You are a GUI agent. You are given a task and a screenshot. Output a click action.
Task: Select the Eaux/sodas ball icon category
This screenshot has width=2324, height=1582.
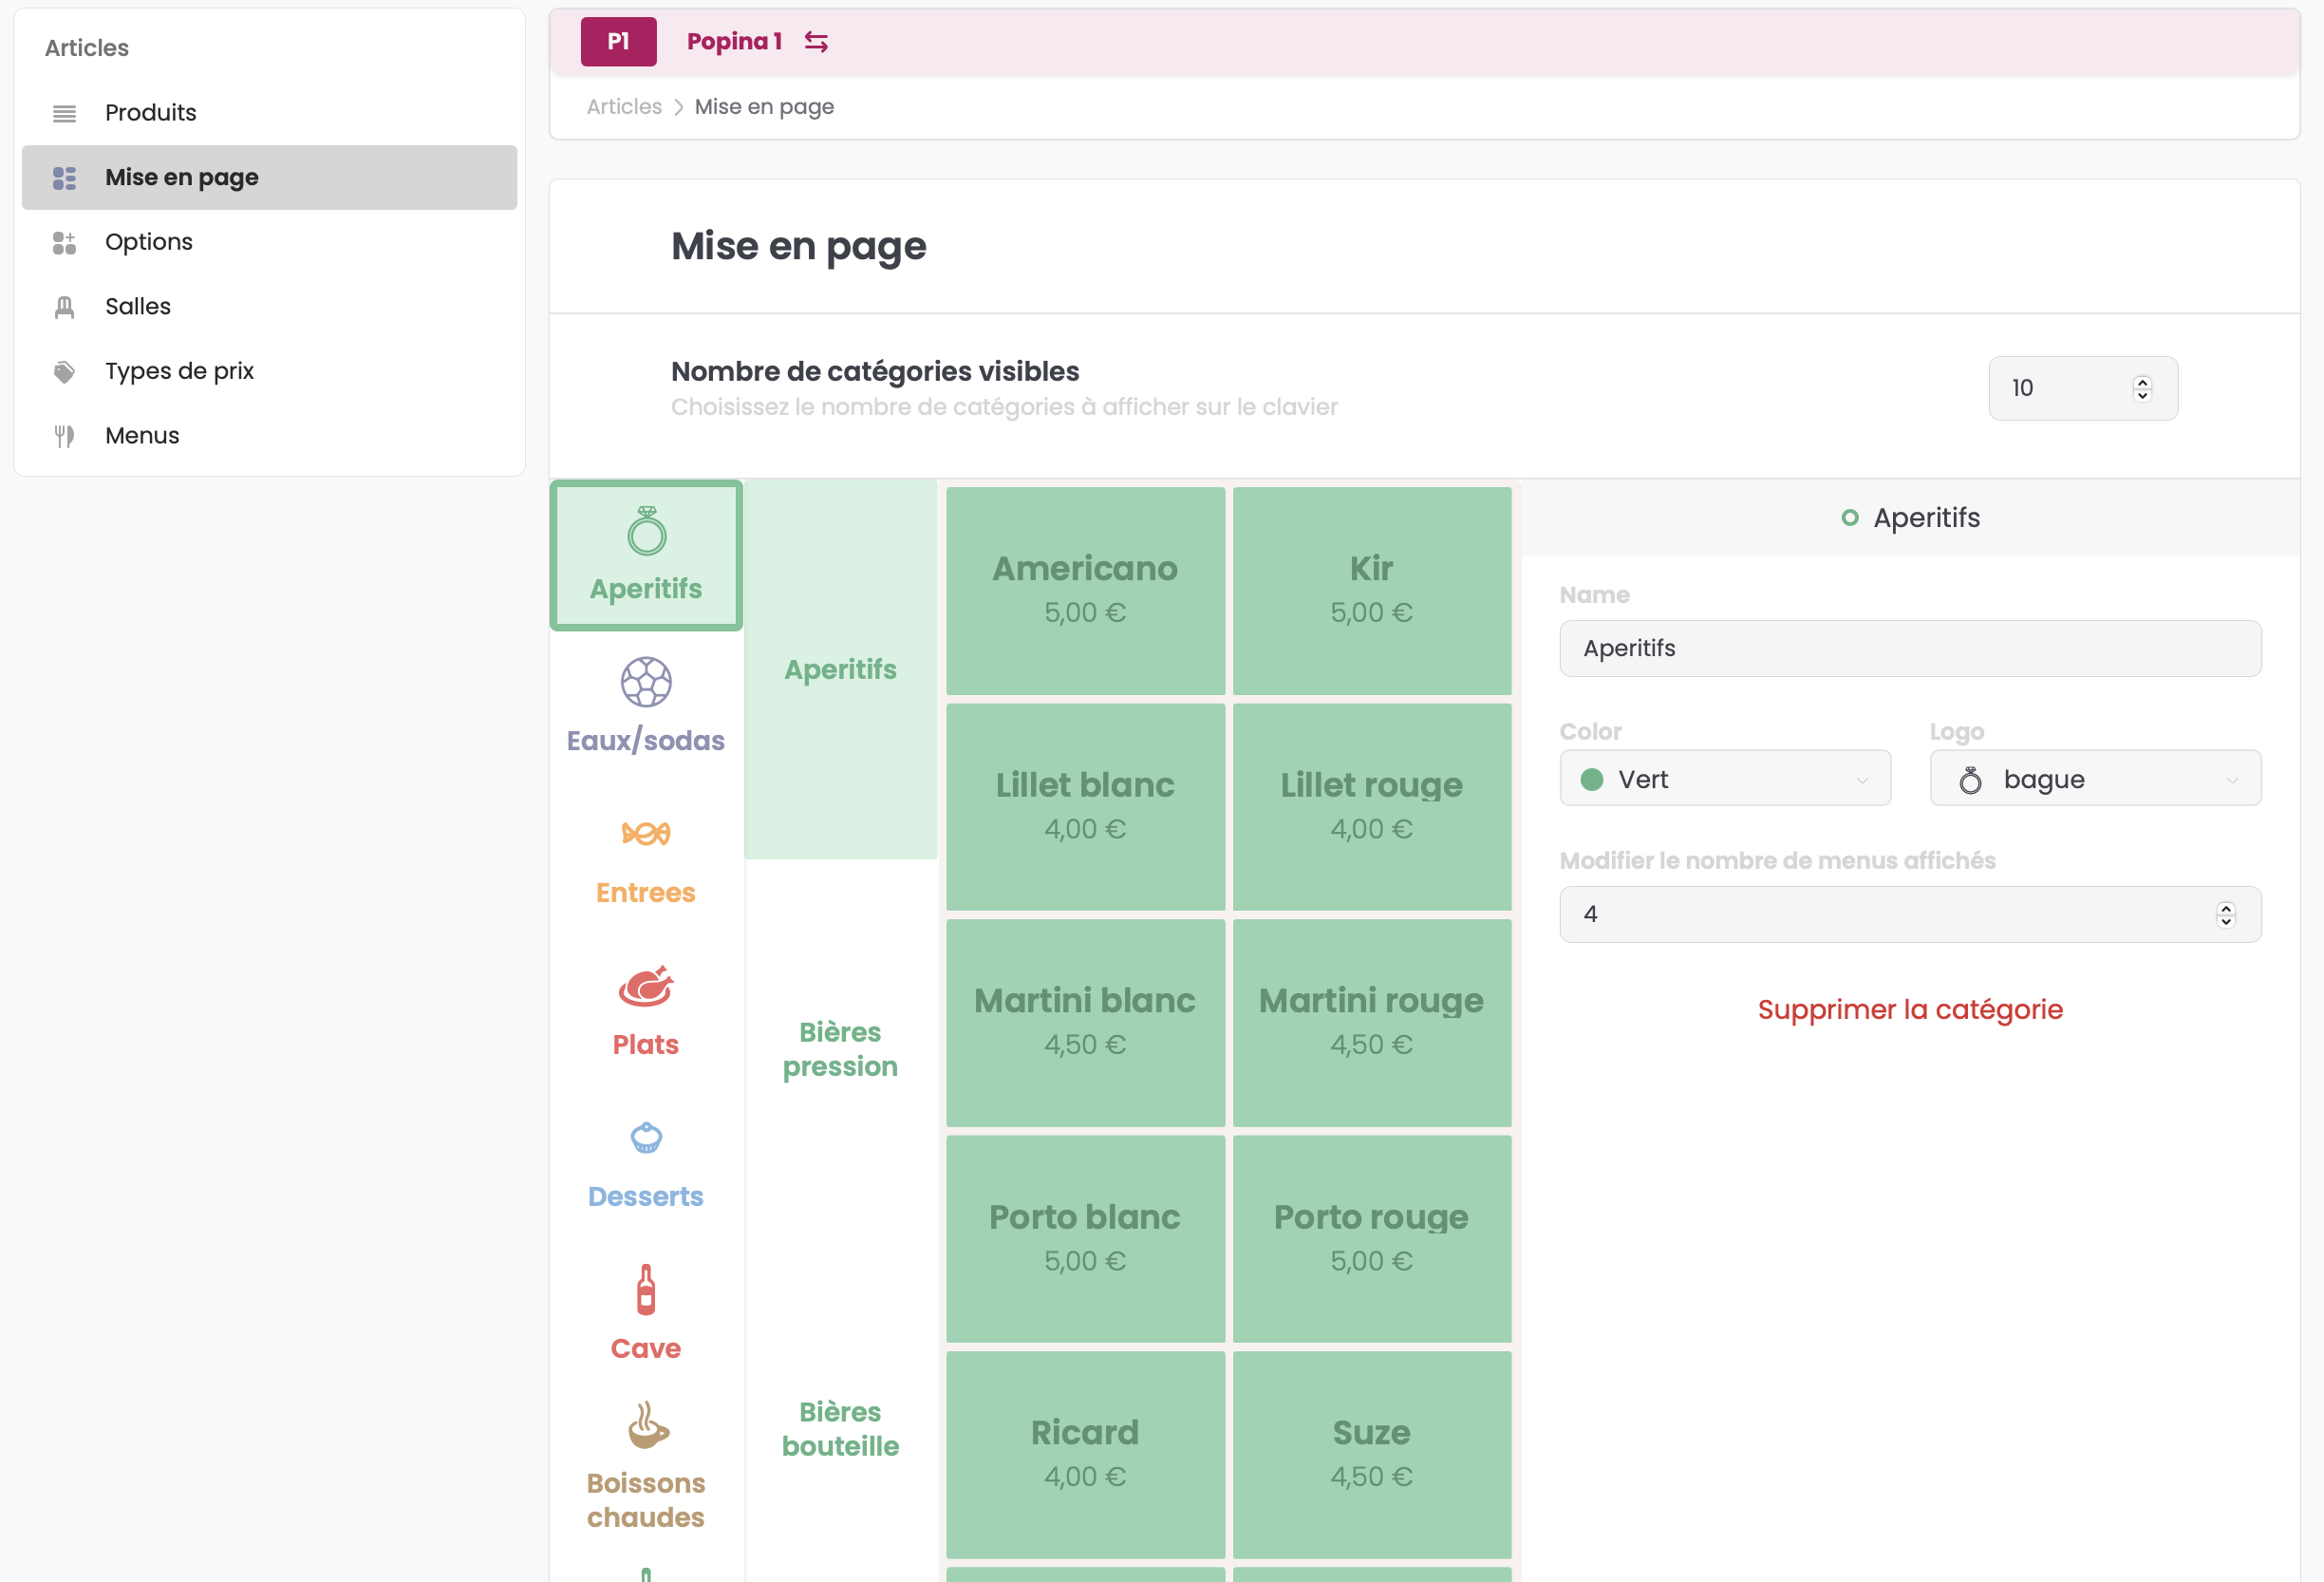(x=645, y=705)
